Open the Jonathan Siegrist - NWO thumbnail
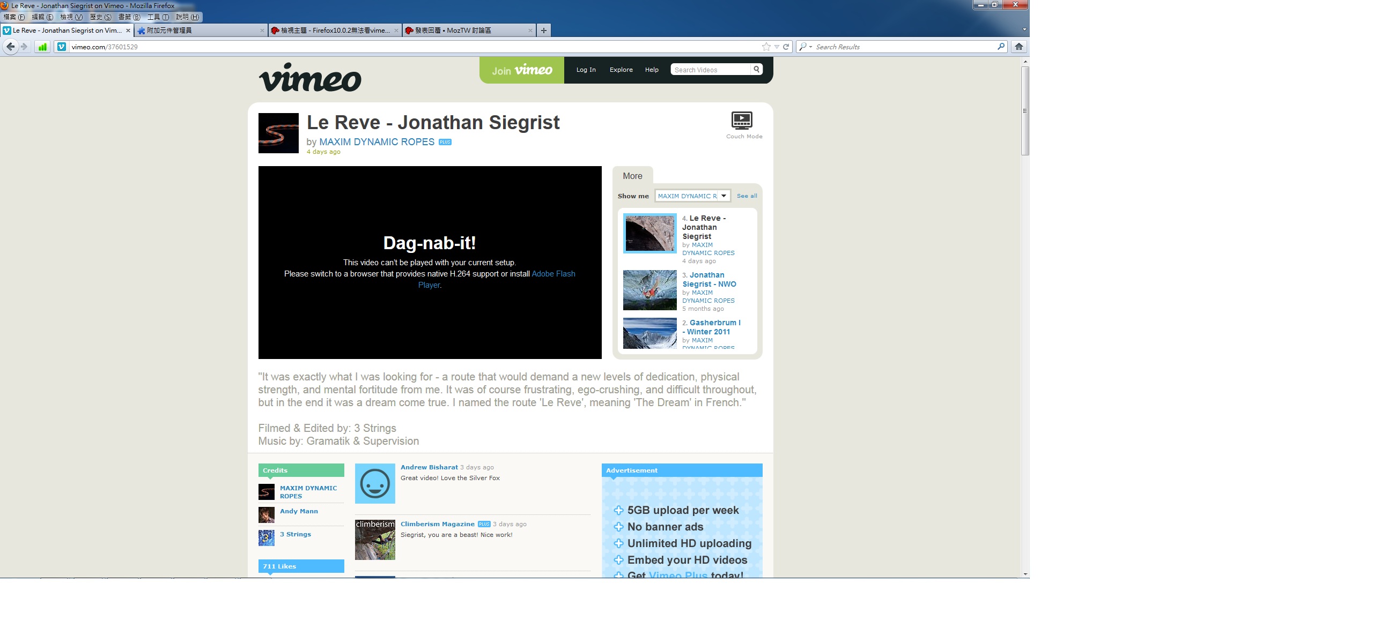 coord(649,290)
